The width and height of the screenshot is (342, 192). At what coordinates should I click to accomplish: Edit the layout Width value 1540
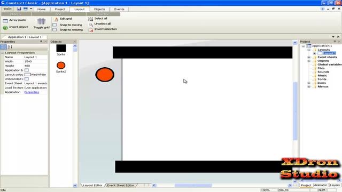[36, 61]
